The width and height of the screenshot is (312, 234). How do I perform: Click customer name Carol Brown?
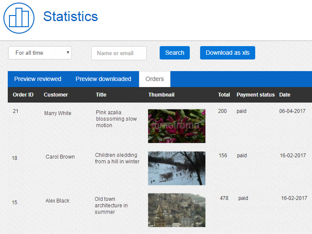click(60, 157)
